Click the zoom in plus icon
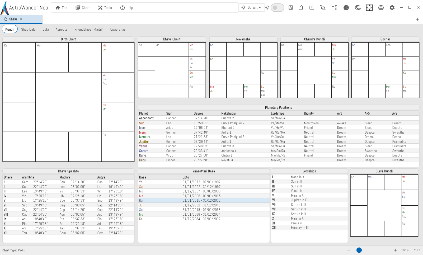Viewport: 423px width, 255px height. (x=396, y=250)
